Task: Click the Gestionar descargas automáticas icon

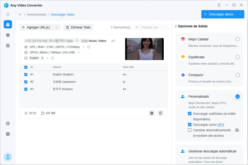Action: click(183, 151)
